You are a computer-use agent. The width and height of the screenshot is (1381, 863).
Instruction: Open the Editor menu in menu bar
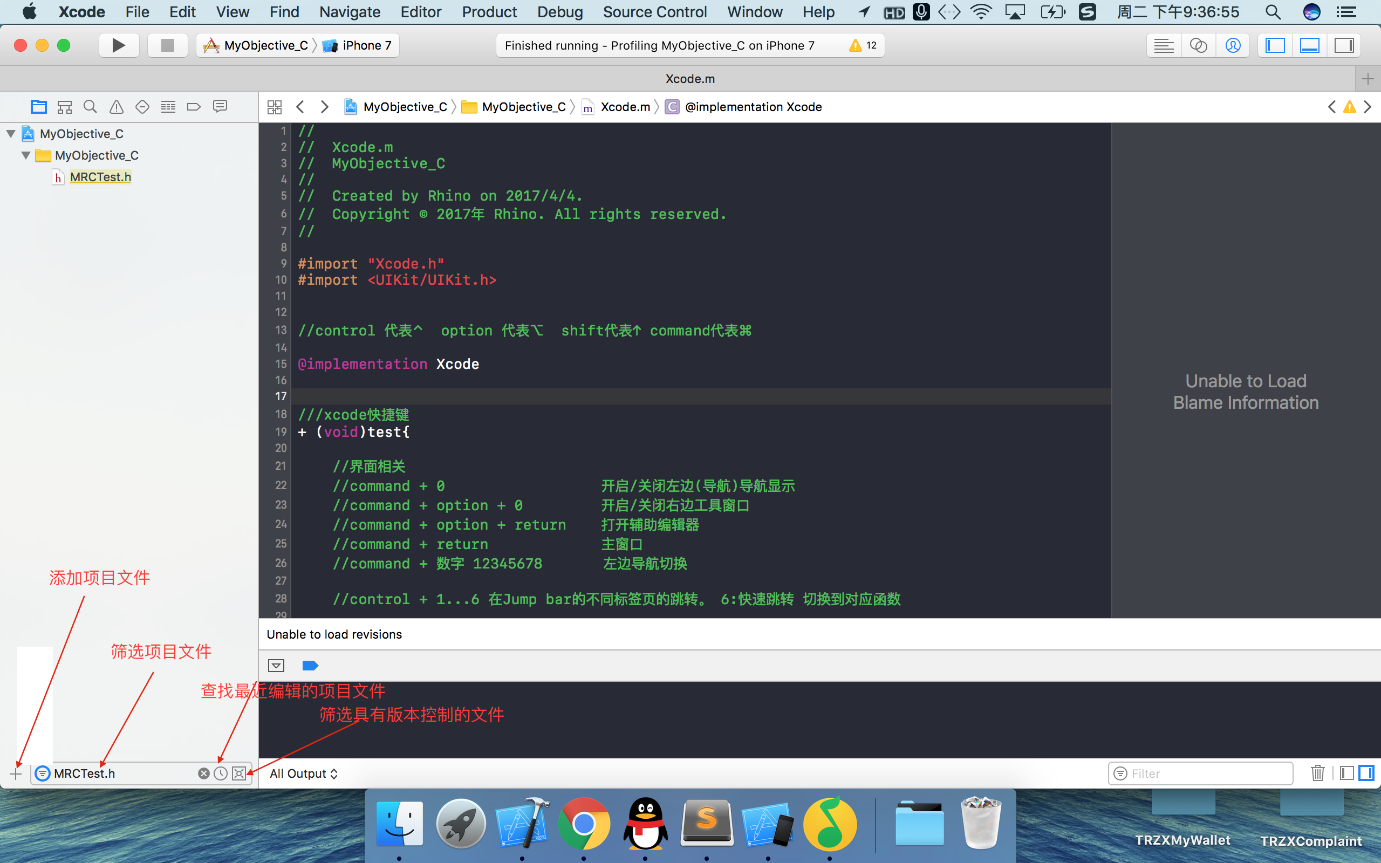(x=419, y=12)
